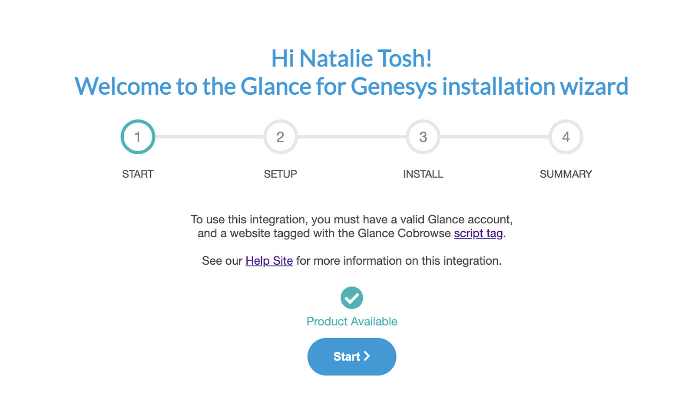Click the chevron arrow on Start button
This screenshot has height=395, width=695.
(x=367, y=356)
